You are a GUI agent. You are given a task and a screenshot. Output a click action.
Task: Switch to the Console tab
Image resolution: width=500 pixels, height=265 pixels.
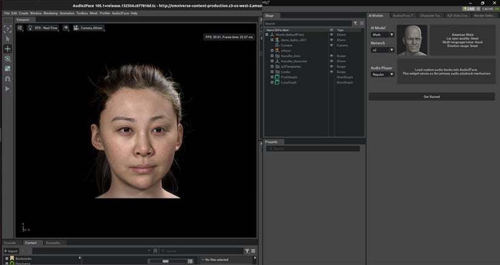point(10,243)
